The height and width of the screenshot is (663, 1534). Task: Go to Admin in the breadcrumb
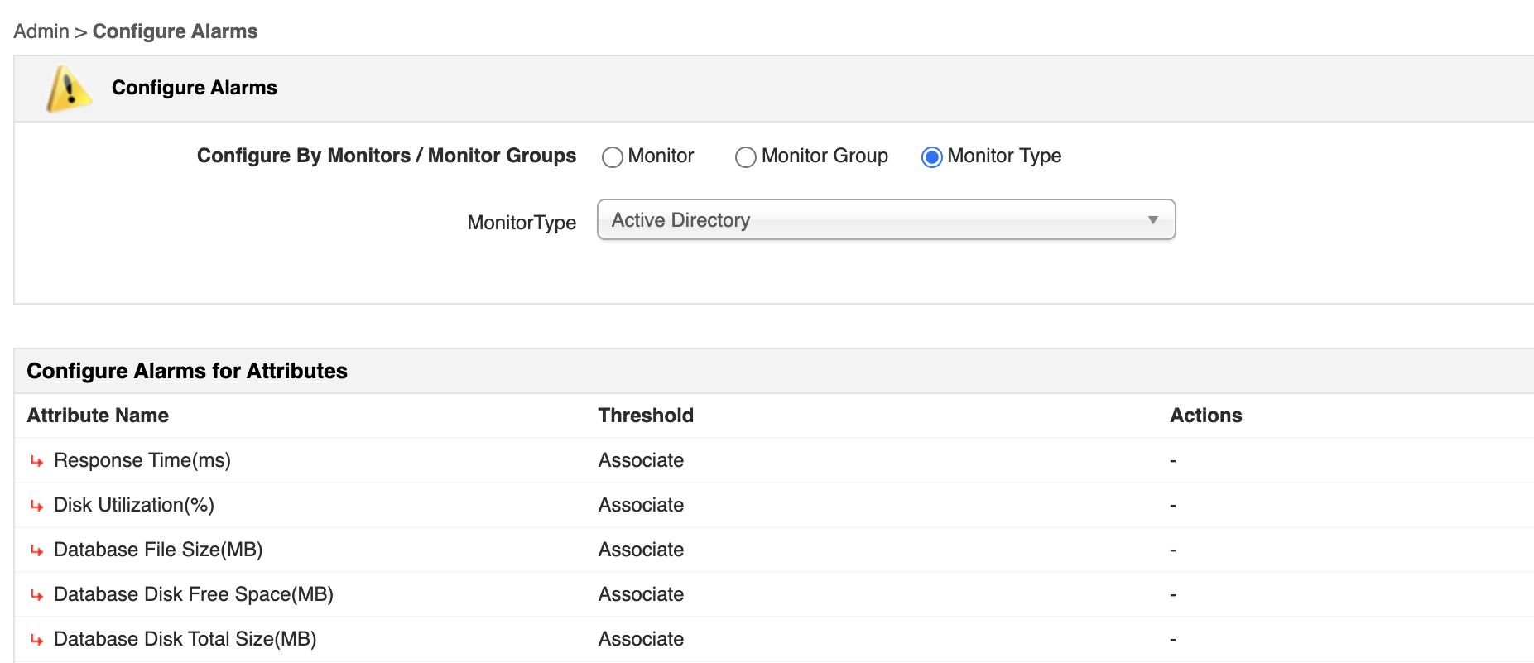tap(41, 31)
